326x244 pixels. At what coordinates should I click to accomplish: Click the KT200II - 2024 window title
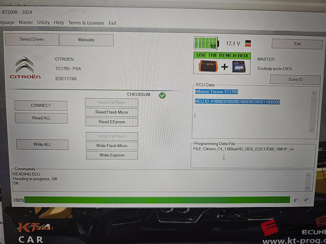17,12
